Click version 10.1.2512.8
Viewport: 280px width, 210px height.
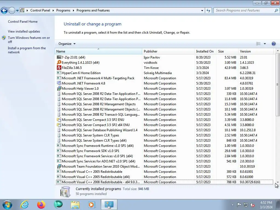pyautogui.click(x=248, y=130)
